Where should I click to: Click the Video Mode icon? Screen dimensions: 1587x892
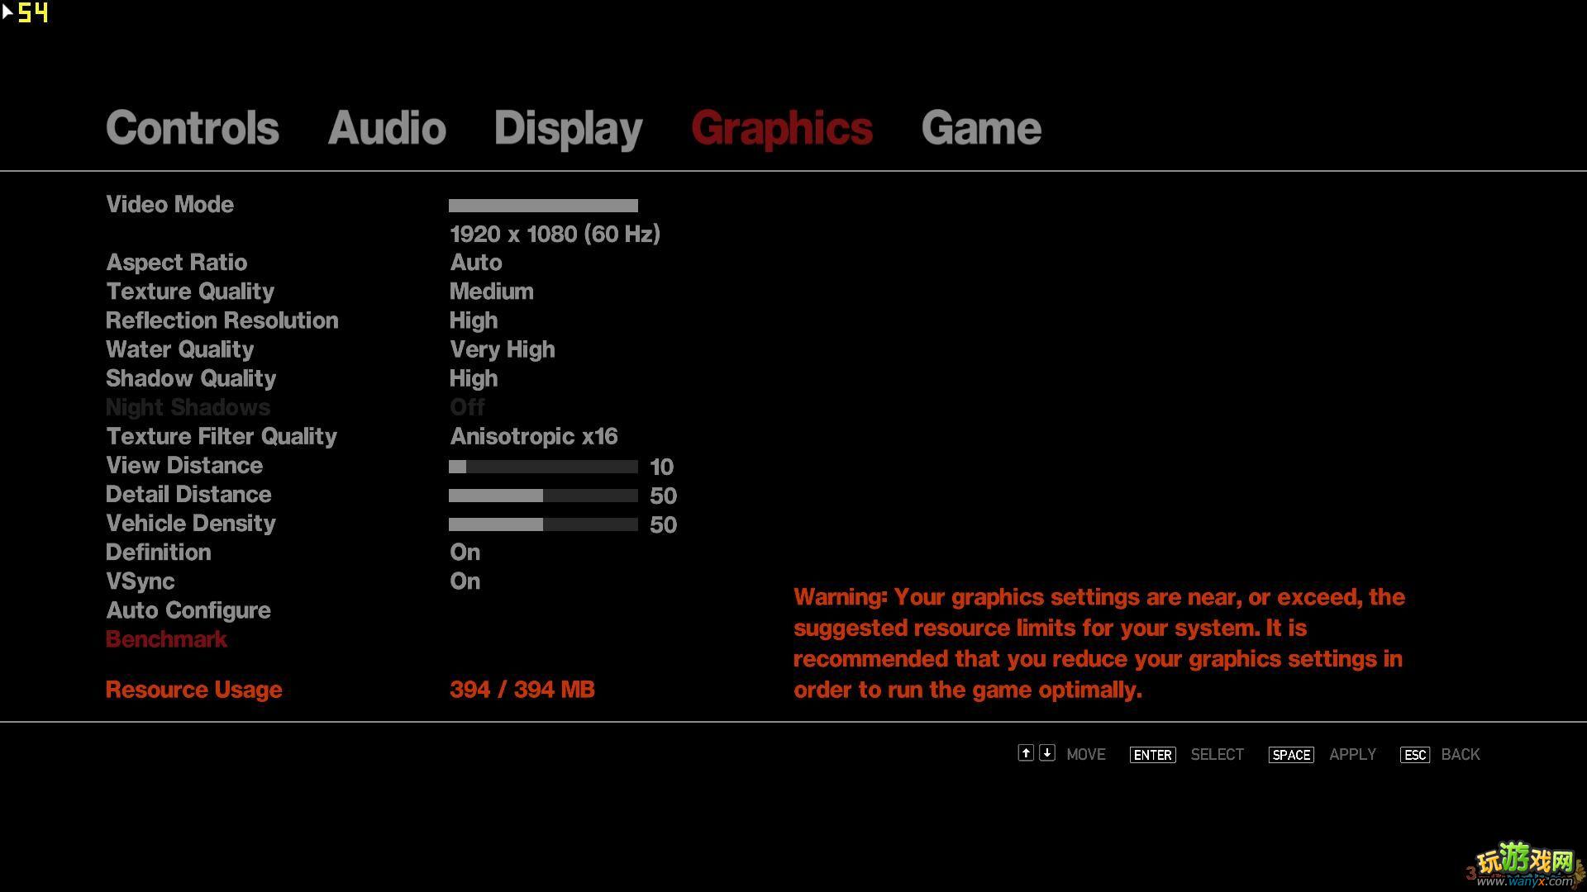pyautogui.click(x=544, y=204)
